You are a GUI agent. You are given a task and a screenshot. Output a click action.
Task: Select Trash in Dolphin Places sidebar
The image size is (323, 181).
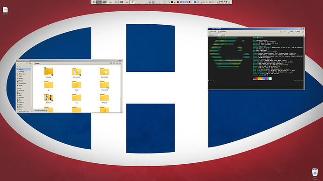[x=21, y=85]
